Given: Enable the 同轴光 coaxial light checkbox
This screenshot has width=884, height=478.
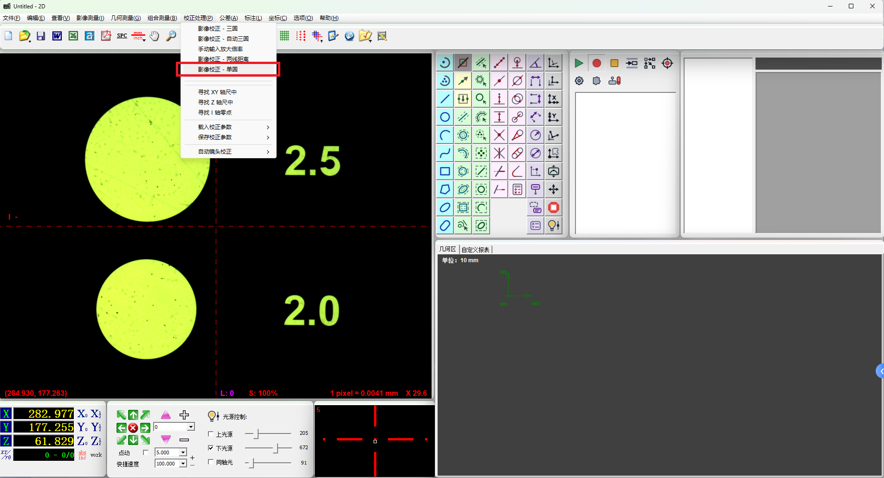Looking at the screenshot, I should pyautogui.click(x=211, y=462).
